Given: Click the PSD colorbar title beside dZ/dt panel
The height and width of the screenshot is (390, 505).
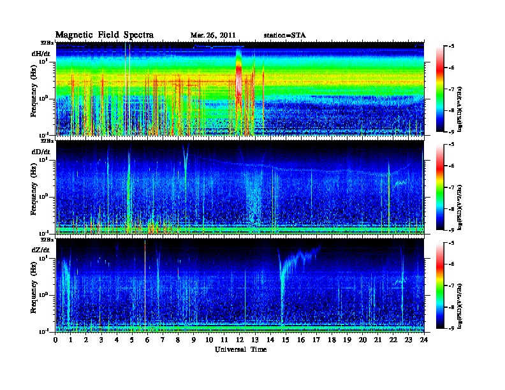Looking at the screenshot, I should click(460, 306).
